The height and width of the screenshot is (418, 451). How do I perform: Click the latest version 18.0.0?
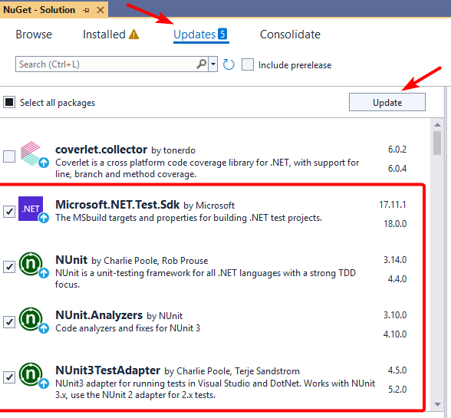click(x=395, y=223)
